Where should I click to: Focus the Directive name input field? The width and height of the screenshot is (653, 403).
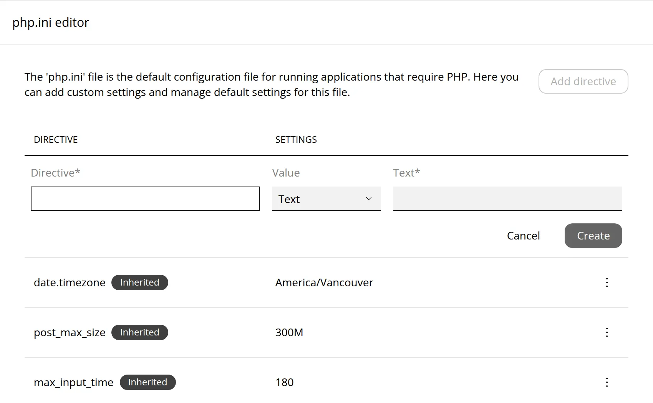(x=145, y=199)
